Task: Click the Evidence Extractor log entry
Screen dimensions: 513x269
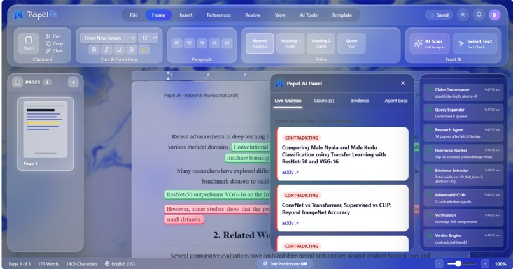Action: (x=463, y=175)
